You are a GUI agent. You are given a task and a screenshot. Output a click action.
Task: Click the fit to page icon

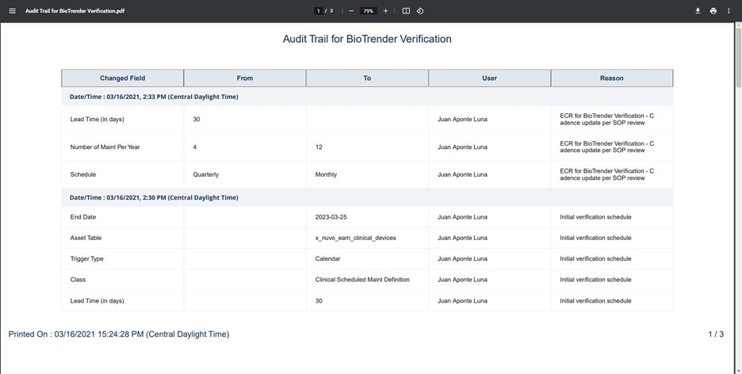[x=406, y=11]
